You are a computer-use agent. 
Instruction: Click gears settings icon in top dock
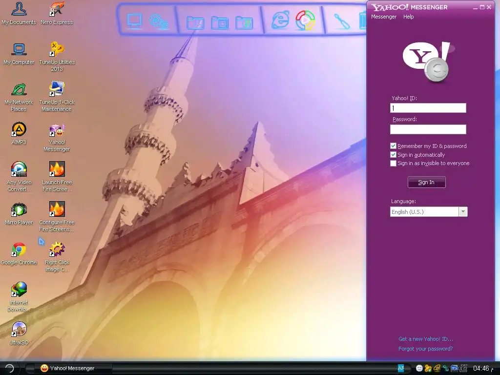(159, 21)
